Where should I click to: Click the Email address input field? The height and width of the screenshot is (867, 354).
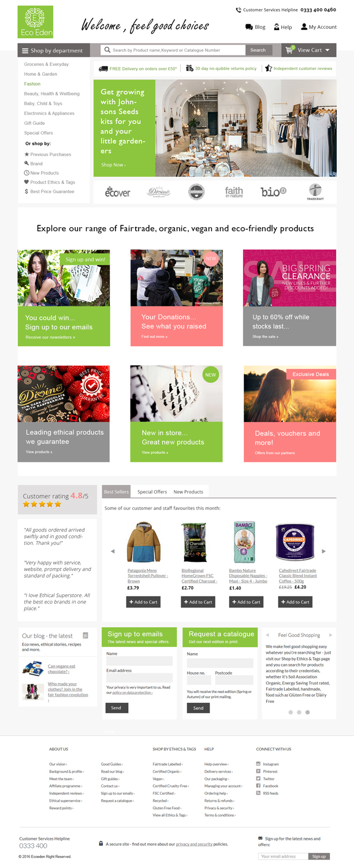tap(139, 678)
